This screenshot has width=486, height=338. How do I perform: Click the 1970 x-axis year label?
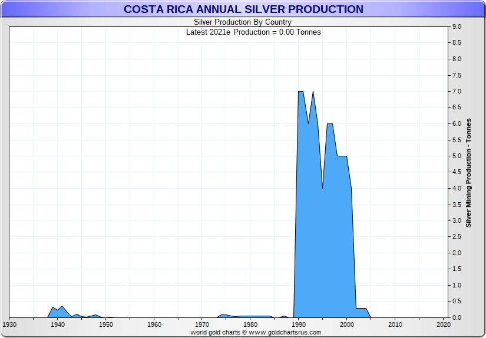[x=202, y=324]
